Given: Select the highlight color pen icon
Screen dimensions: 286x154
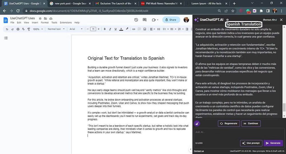Looking at the screenshot, I should pyautogui.click(x=127, y=29).
